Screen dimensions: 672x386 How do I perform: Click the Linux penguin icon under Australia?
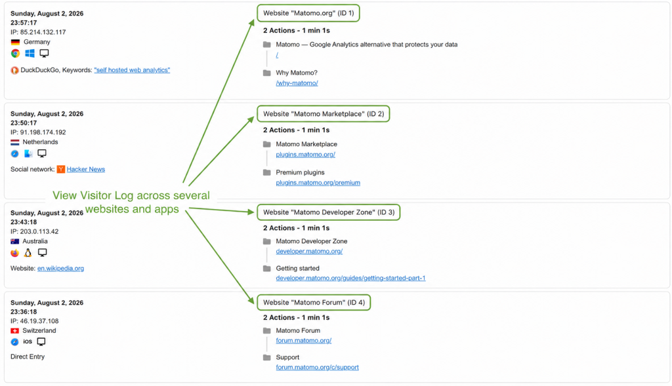(x=28, y=253)
